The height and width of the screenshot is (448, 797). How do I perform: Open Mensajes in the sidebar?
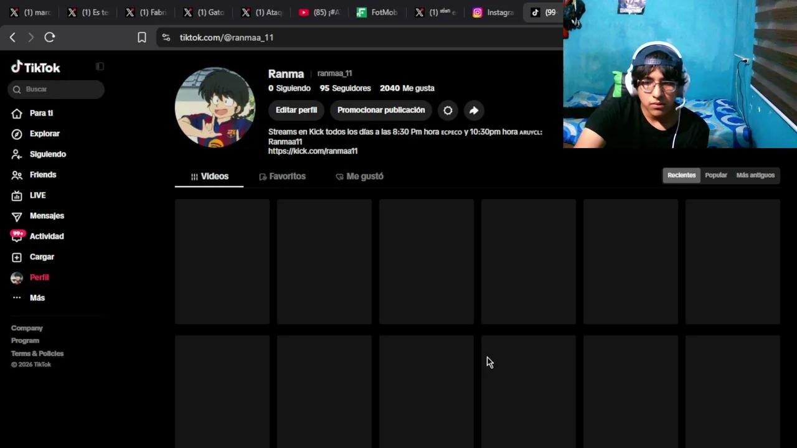(47, 216)
